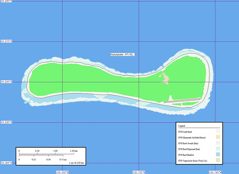Click the scale ratio text in scale box
Viewport: 239px width, 174px height.
[x=76, y=163]
